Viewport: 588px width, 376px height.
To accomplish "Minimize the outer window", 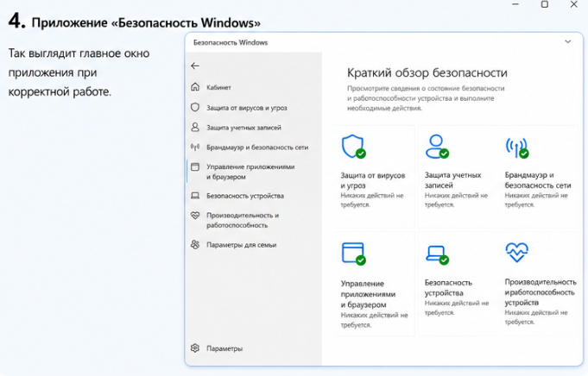I will pos(515,4).
